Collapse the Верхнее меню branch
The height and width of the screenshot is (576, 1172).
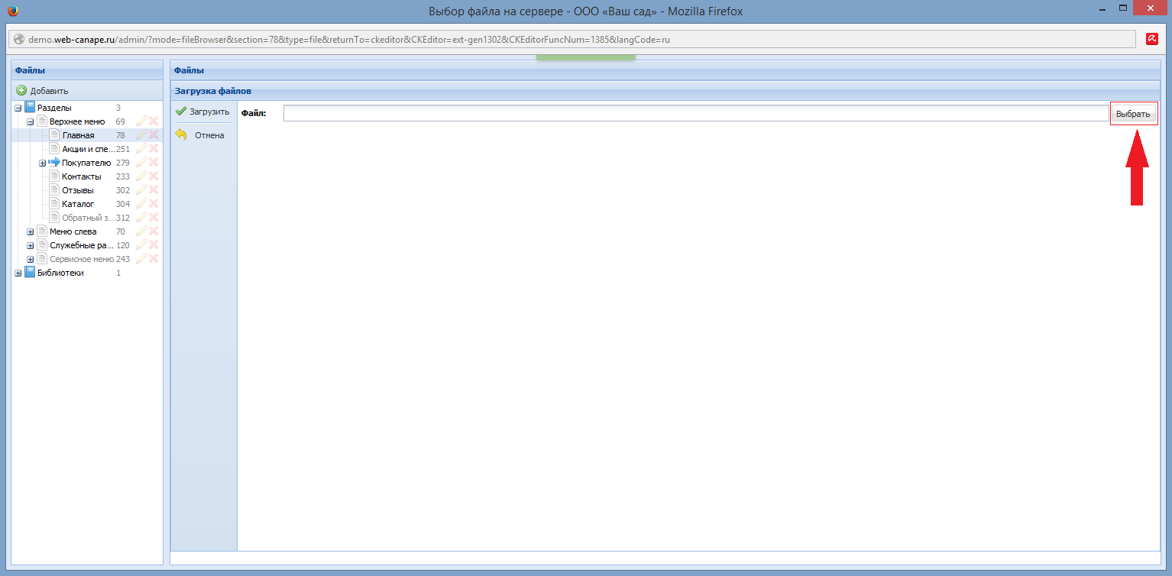coord(31,121)
